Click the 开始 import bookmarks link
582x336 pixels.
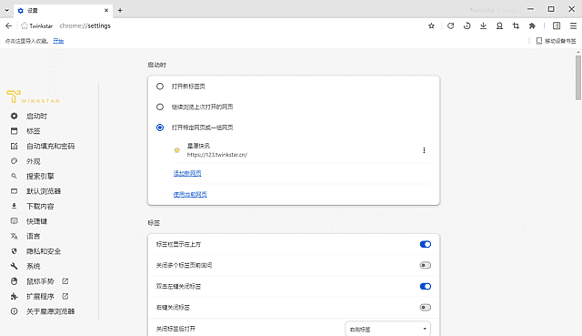(58, 41)
